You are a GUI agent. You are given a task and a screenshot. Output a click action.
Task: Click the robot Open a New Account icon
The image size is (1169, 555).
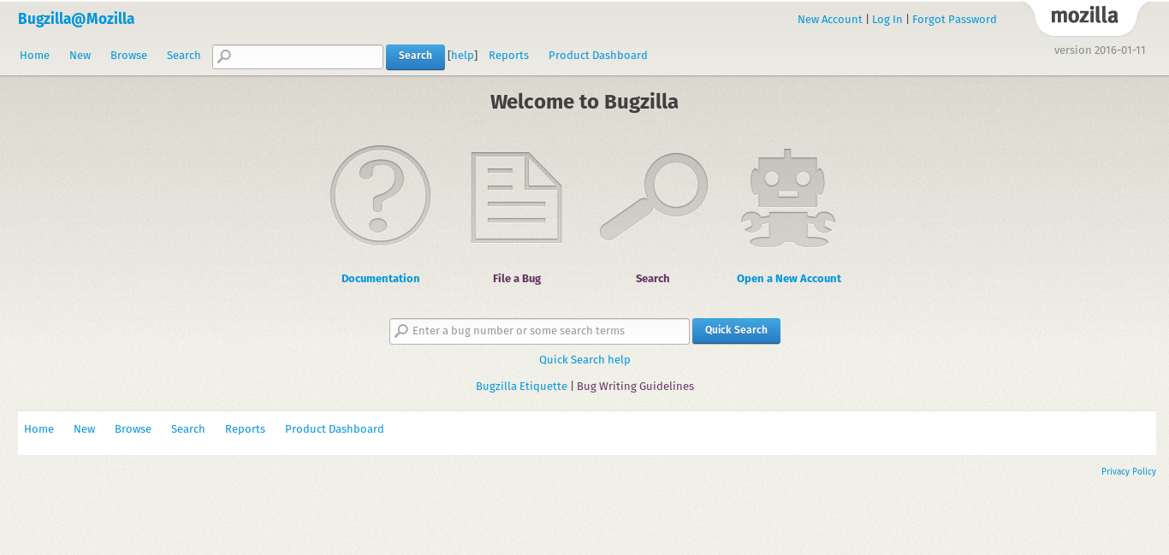point(788,198)
